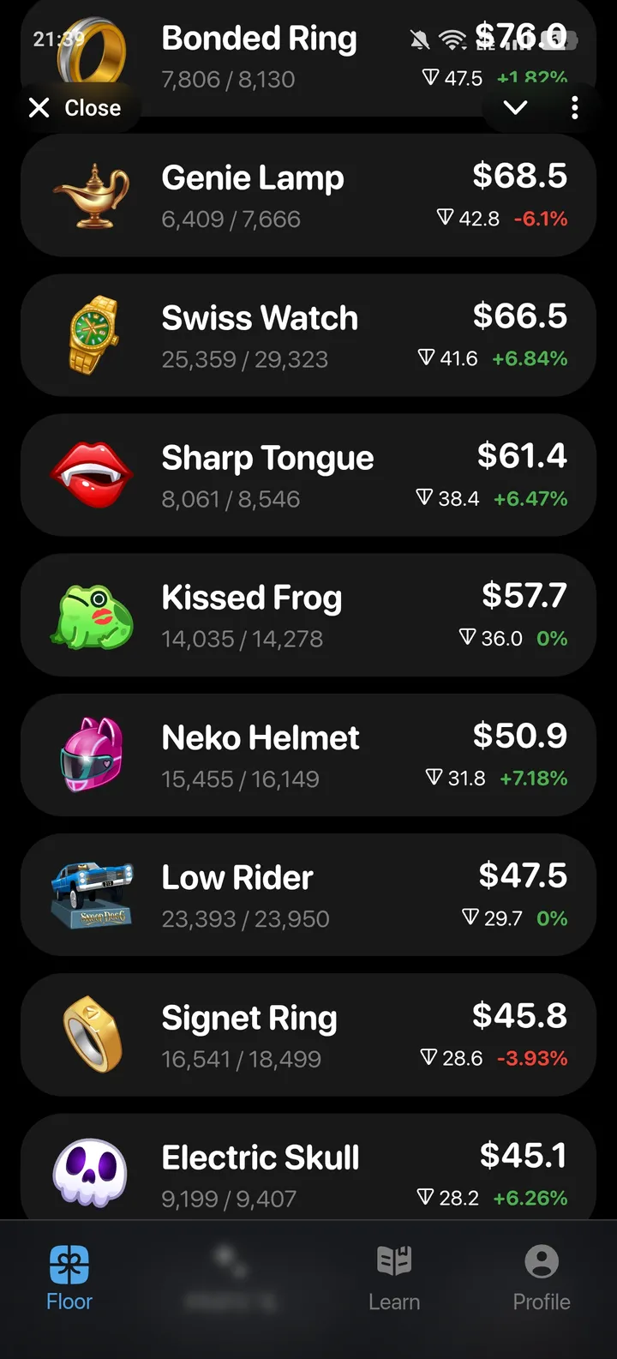Viewport: 617px width, 1359px height.
Task: Click the Swiss Watch $66.5 price
Action: 519,316
